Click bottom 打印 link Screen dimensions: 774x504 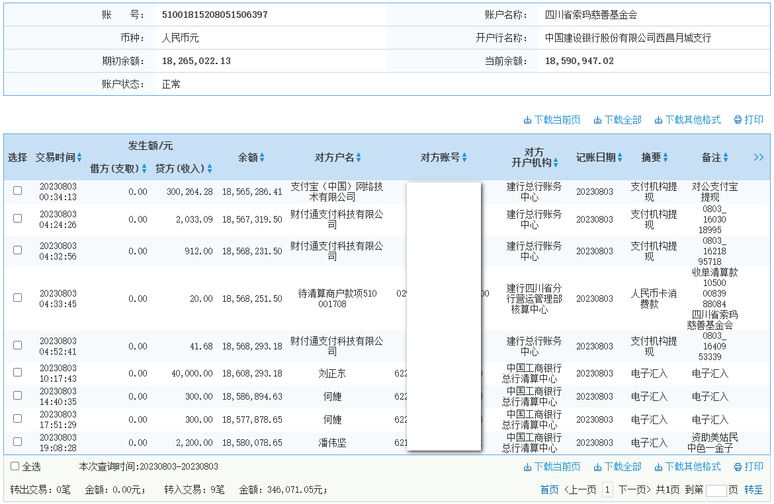[748, 466]
